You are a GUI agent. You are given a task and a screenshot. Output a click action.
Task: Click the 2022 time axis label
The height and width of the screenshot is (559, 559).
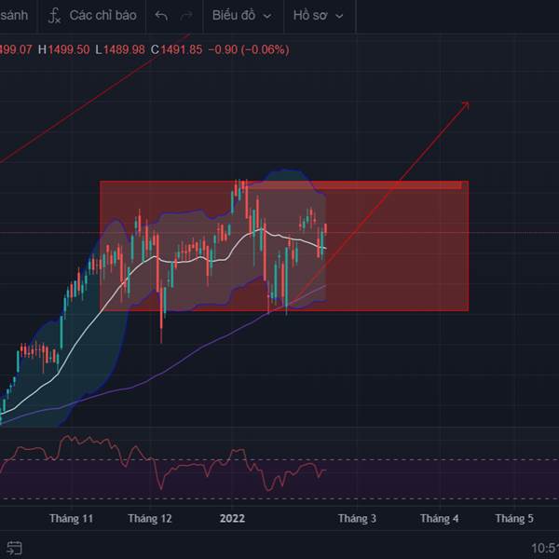point(232,518)
